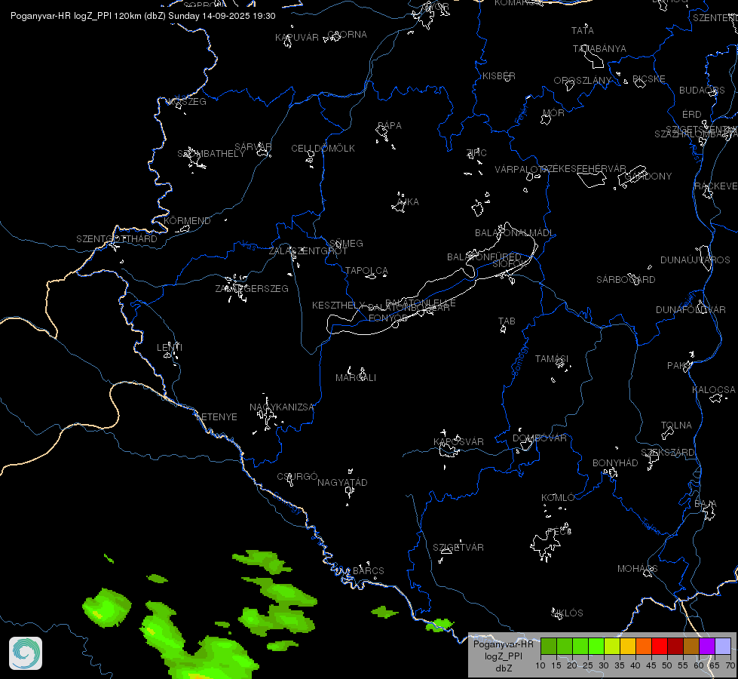Click the BICSKE town label
Image resolution: width=738 pixels, height=679 pixels.
pos(649,79)
